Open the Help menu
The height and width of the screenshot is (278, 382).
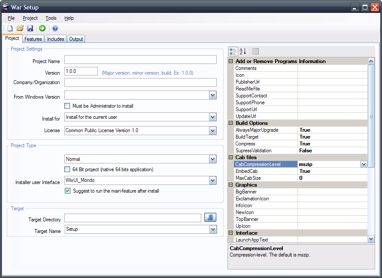click(69, 18)
